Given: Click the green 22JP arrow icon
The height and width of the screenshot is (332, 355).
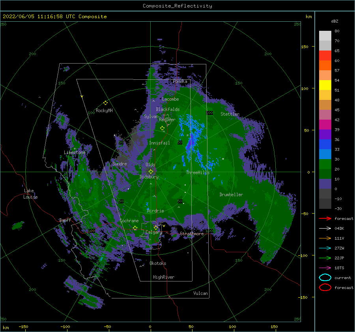Looking at the screenshot, I should 325,258.
